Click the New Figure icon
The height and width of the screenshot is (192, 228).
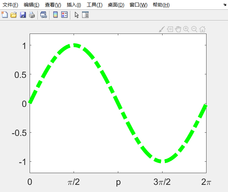point(5,15)
